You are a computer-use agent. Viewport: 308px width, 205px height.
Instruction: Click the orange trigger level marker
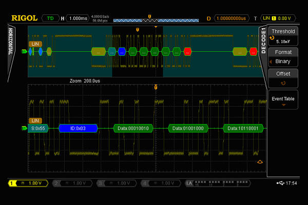click(260, 162)
